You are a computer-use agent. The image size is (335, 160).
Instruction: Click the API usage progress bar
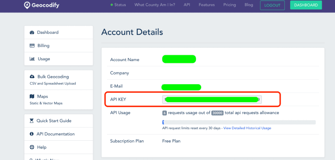(x=239, y=122)
